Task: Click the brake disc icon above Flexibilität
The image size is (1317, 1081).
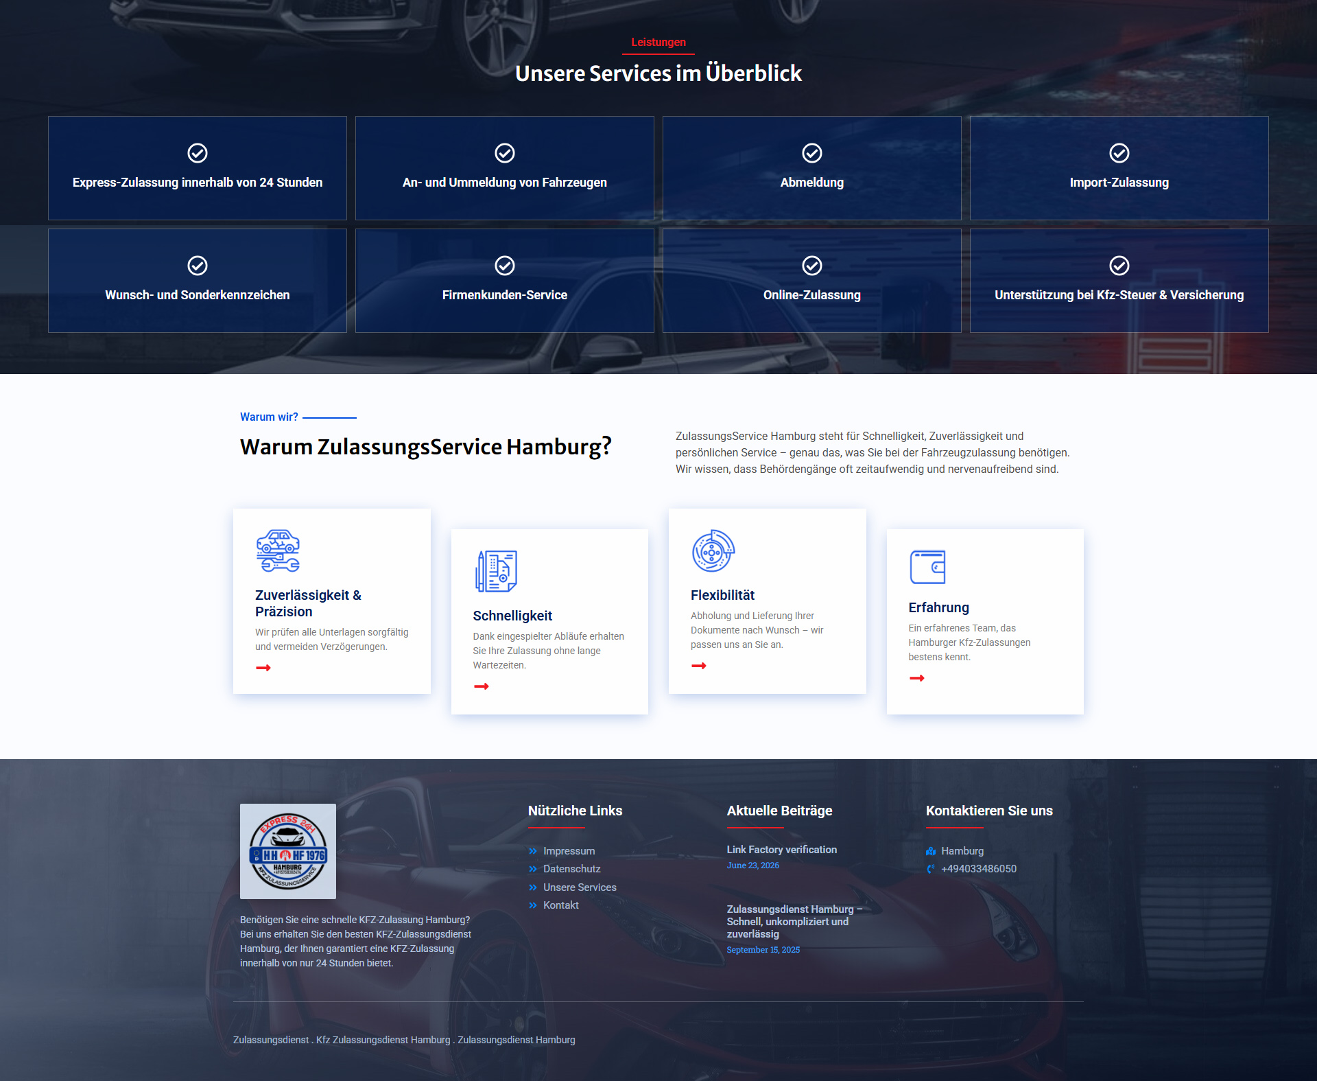Action: (x=713, y=550)
